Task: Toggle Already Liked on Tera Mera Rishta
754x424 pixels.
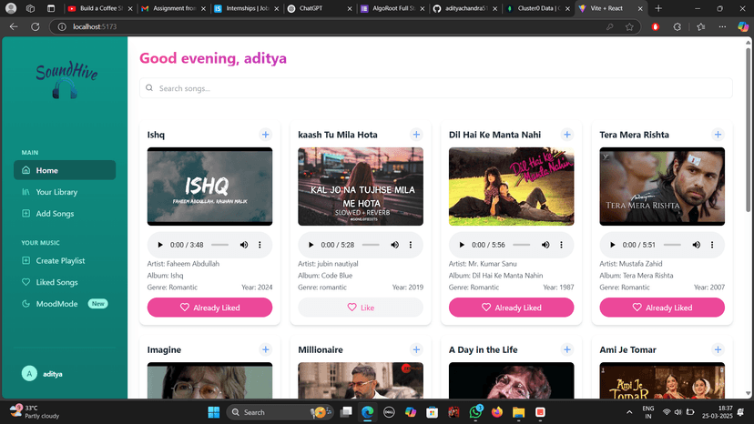Action: (x=662, y=308)
